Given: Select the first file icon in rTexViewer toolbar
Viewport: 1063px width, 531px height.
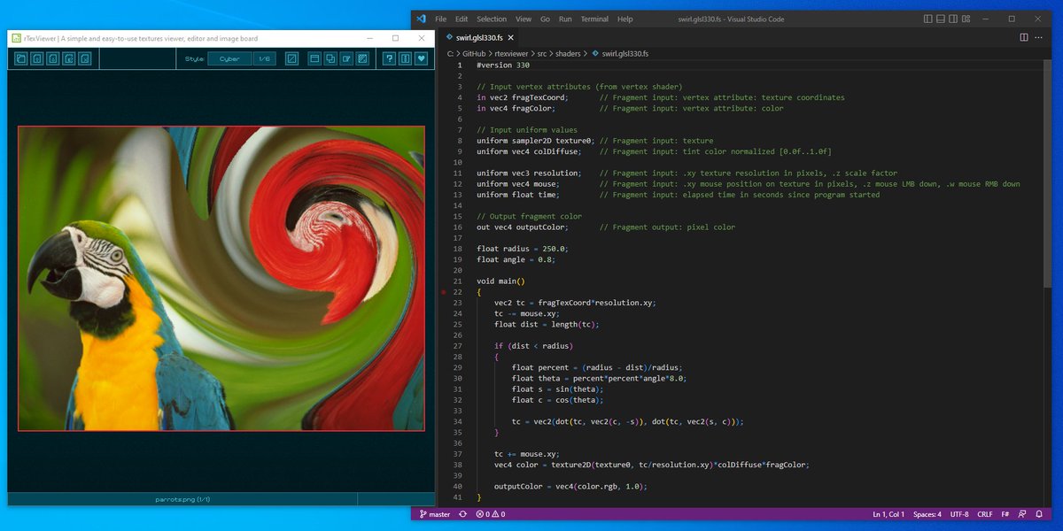Looking at the screenshot, I should coord(19,58).
